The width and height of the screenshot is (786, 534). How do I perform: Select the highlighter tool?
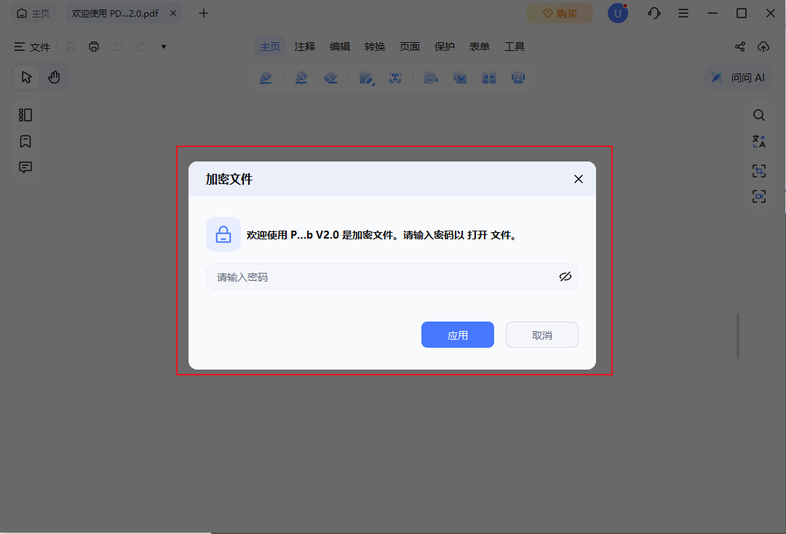pos(266,78)
